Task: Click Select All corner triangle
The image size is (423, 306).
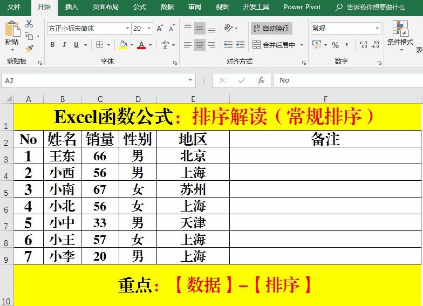Action: click(9, 98)
